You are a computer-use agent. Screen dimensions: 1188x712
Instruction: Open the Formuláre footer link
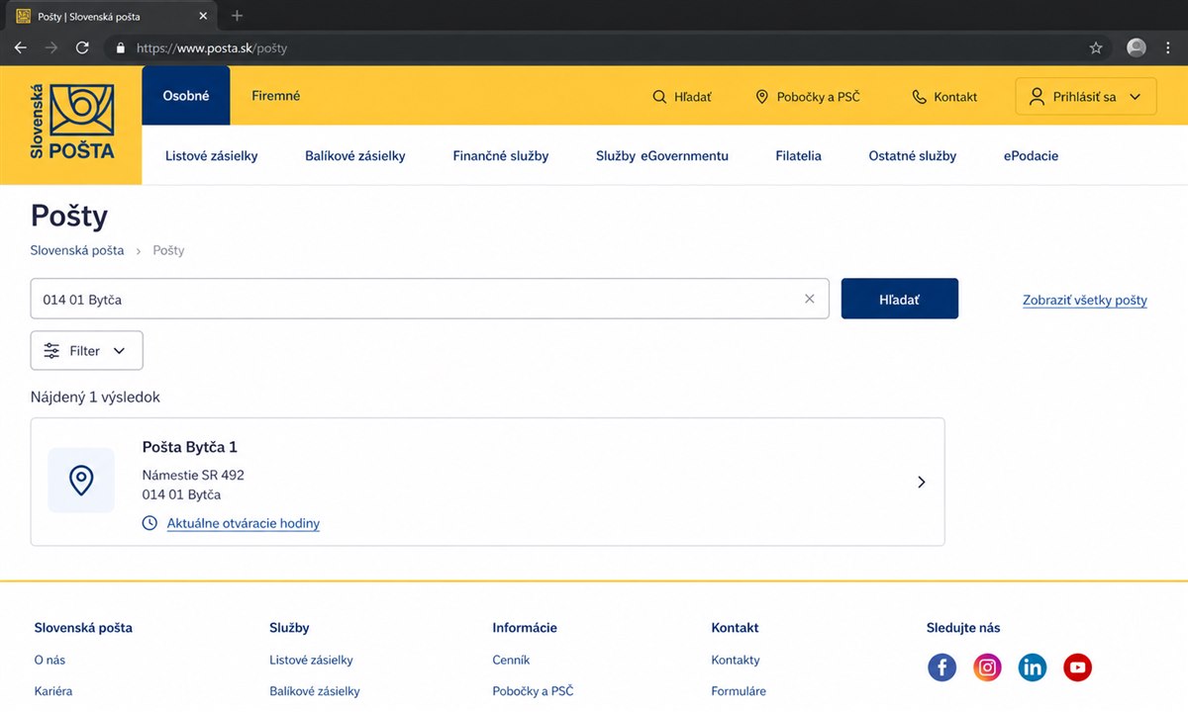click(x=739, y=691)
